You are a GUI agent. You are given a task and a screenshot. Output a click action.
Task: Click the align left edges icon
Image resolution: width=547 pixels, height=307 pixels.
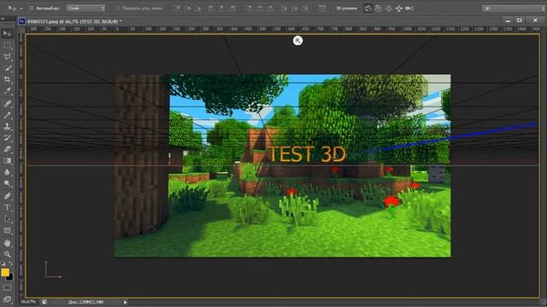pyautogui.click(x=211, y=9)
